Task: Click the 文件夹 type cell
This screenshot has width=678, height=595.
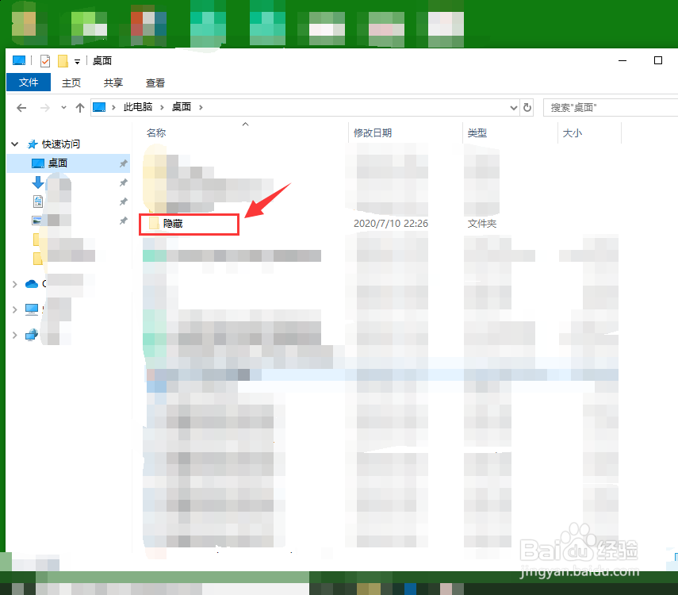Action: coord(481,223)
